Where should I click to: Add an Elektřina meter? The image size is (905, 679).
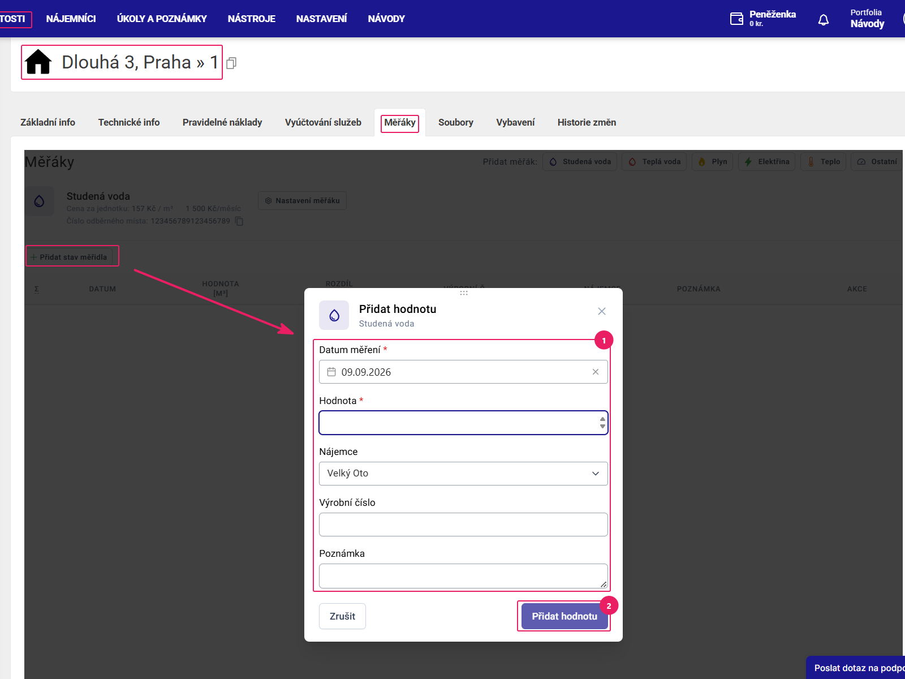tap(767, 162)
